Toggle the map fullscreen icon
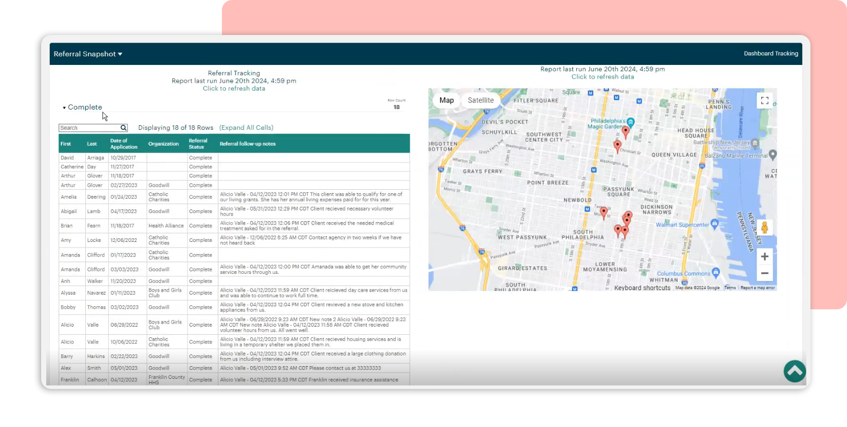Screen dimensions: 847x427 click(765, 100)
